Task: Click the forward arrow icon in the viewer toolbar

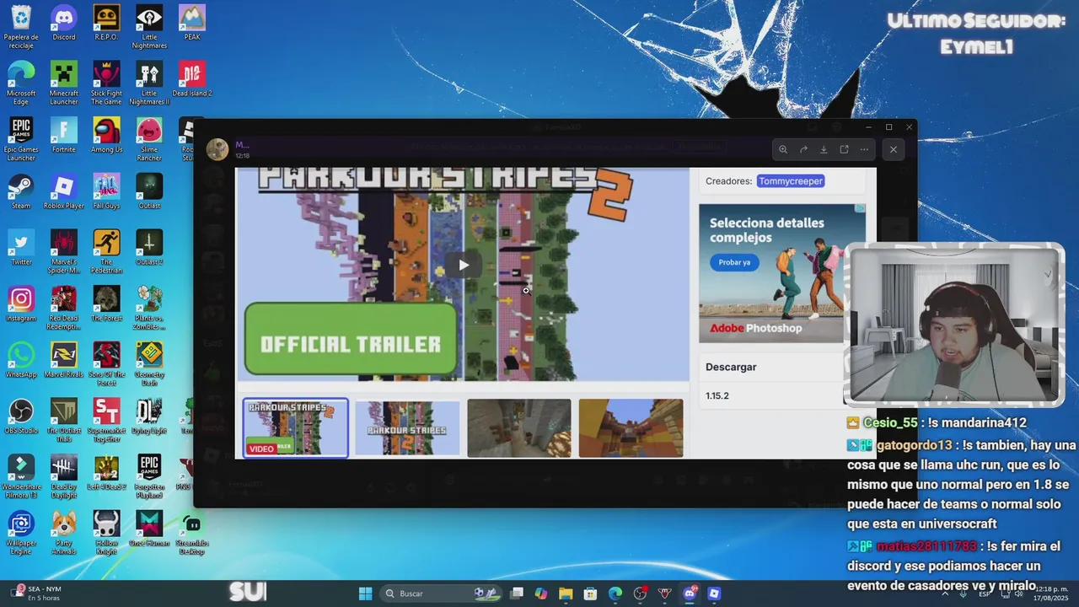Action: (803, 149)
